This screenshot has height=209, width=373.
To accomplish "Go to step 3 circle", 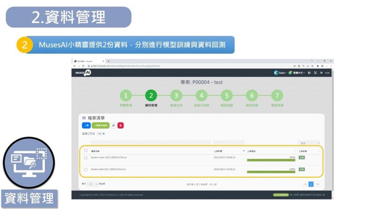I will 176,95.
